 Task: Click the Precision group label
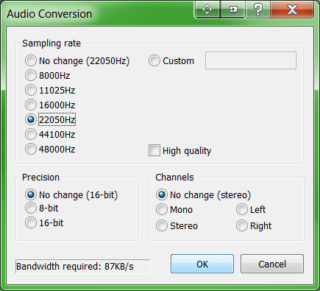40,178
